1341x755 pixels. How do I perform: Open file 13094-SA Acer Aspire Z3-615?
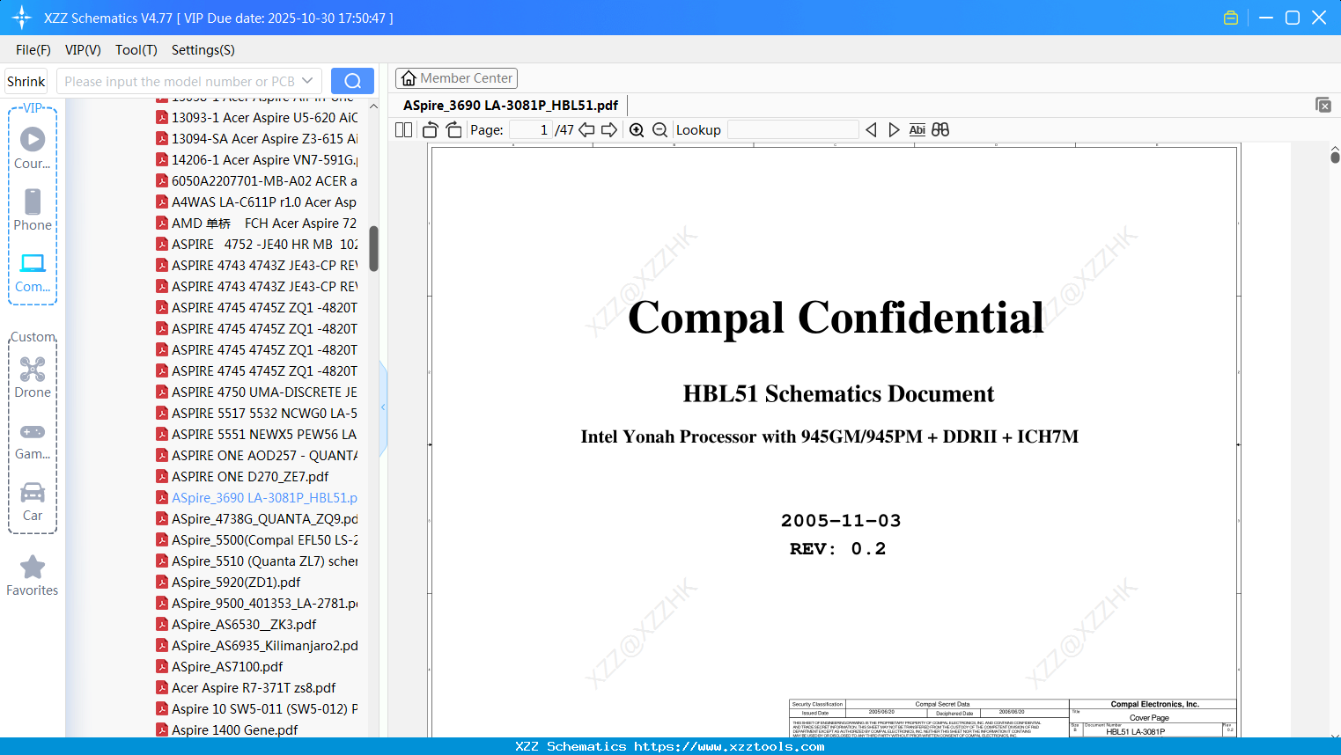point(257,139)
